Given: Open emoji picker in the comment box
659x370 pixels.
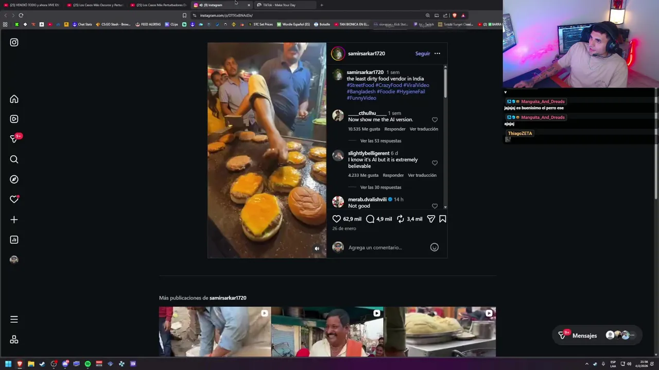Looking at the screenshot, I should click(x=435, y=247).
